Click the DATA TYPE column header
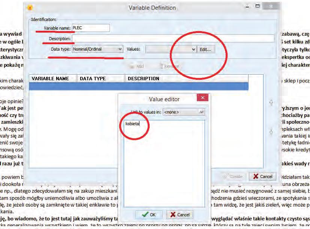Screen dimensions: 310x229 click(101, 78)
